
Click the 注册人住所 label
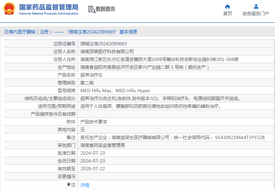64,59
